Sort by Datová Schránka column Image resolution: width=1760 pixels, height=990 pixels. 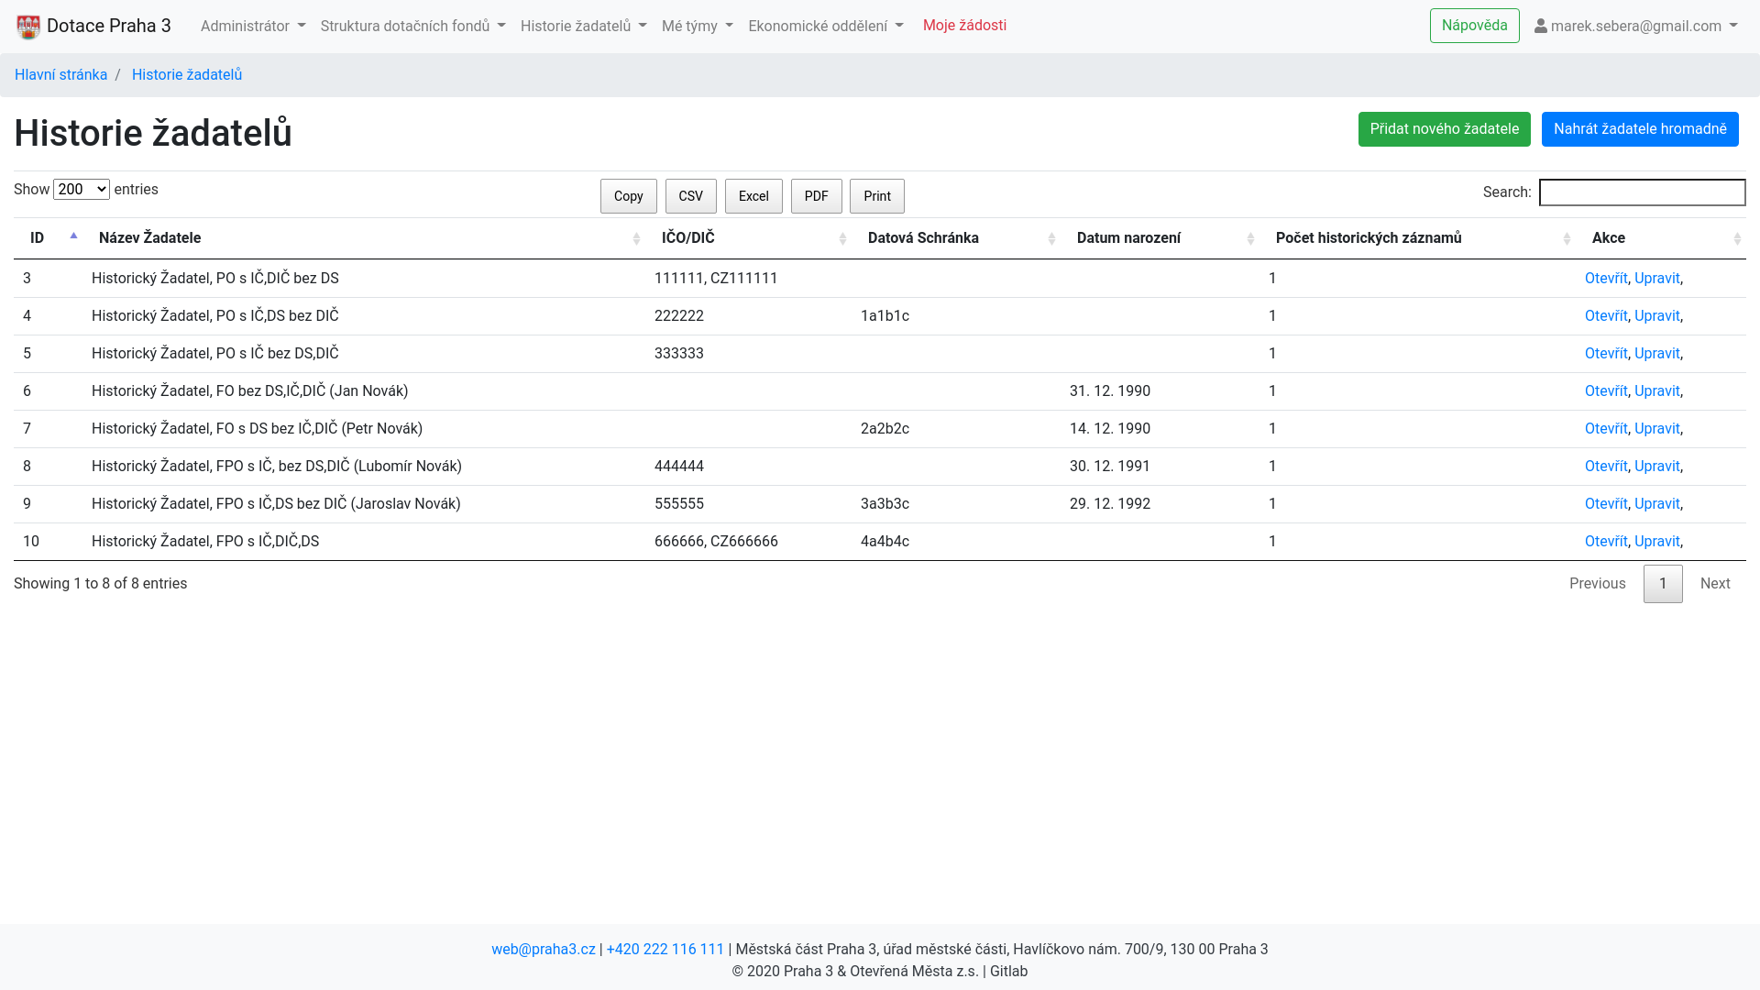point(923,238)
